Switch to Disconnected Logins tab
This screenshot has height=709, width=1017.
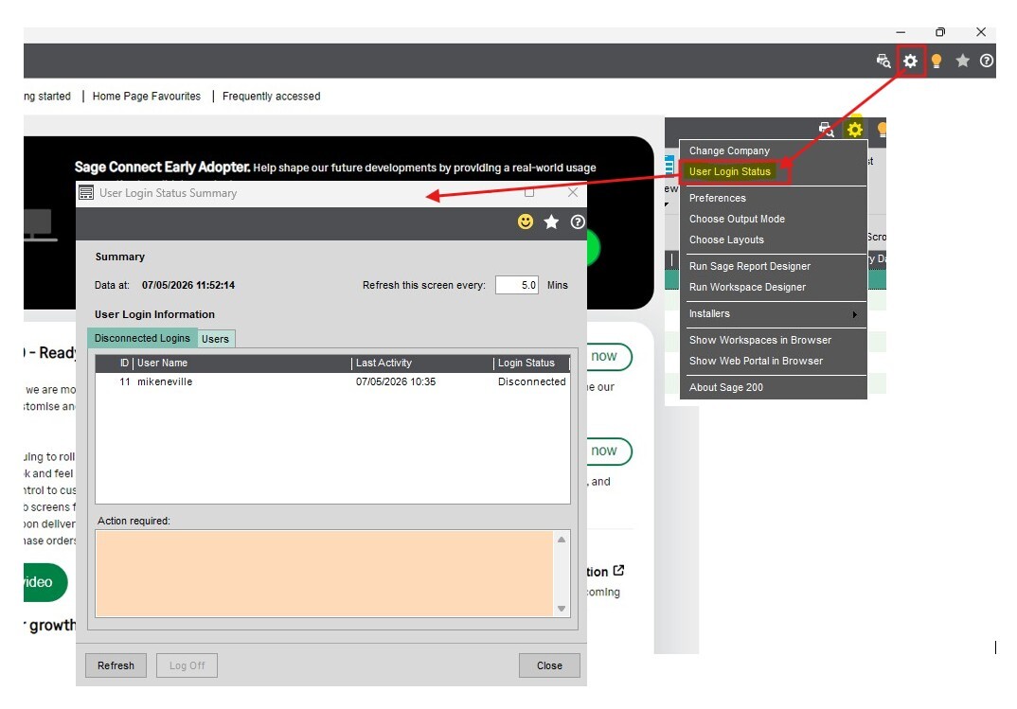(142, 338)
